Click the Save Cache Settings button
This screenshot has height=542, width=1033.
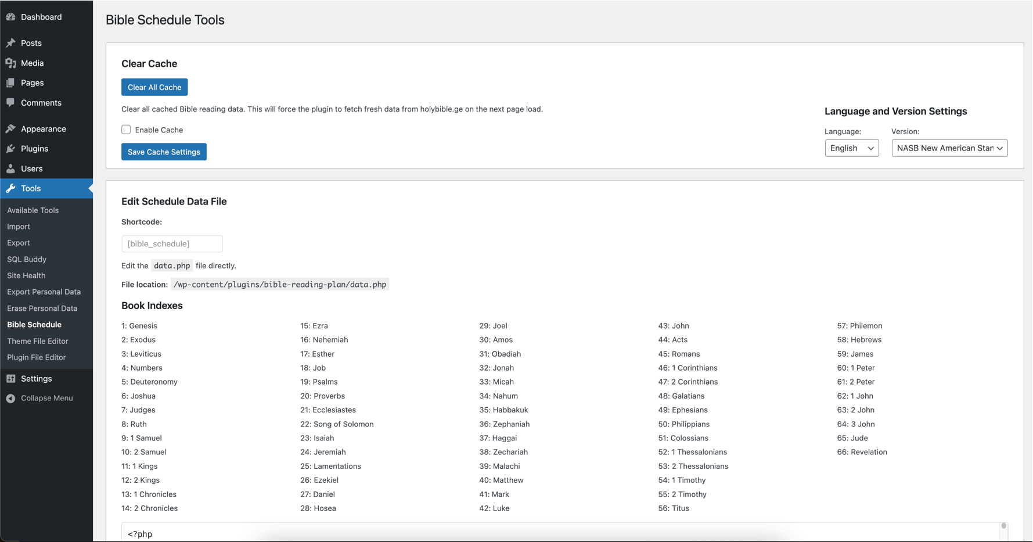click(164, 152)
